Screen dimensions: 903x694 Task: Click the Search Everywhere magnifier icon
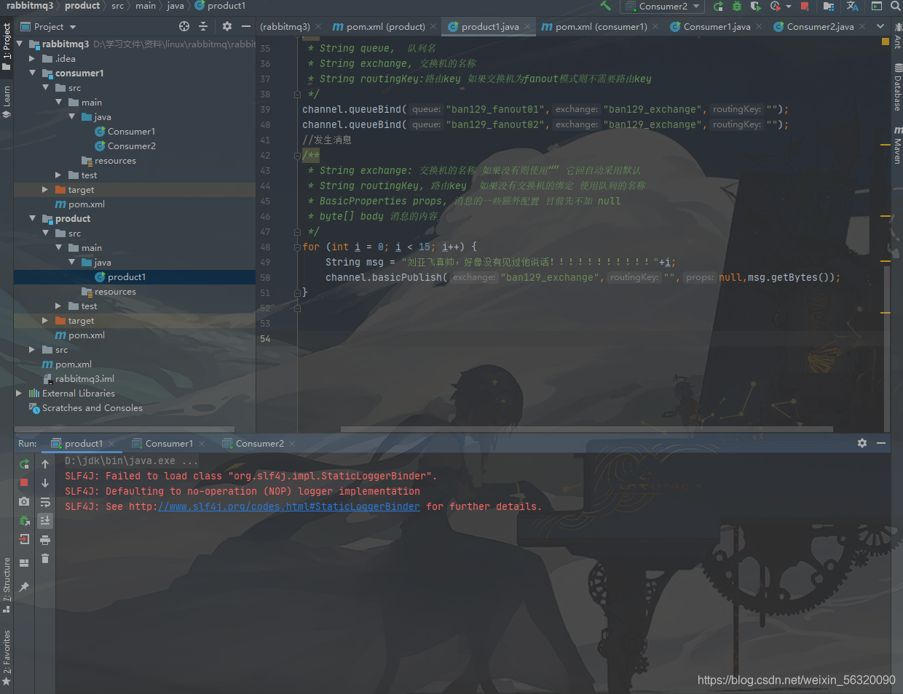tap(895, 6)
